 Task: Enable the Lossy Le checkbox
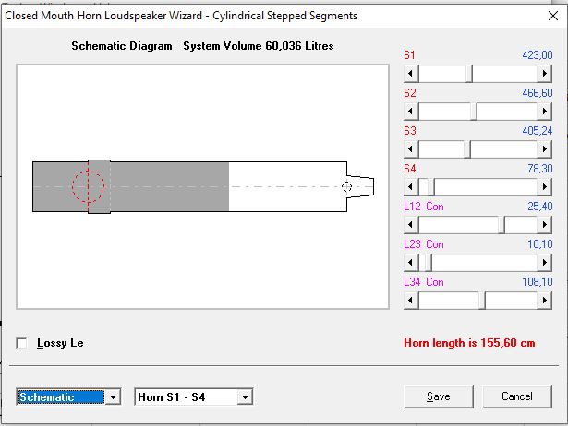click(21, 343)
